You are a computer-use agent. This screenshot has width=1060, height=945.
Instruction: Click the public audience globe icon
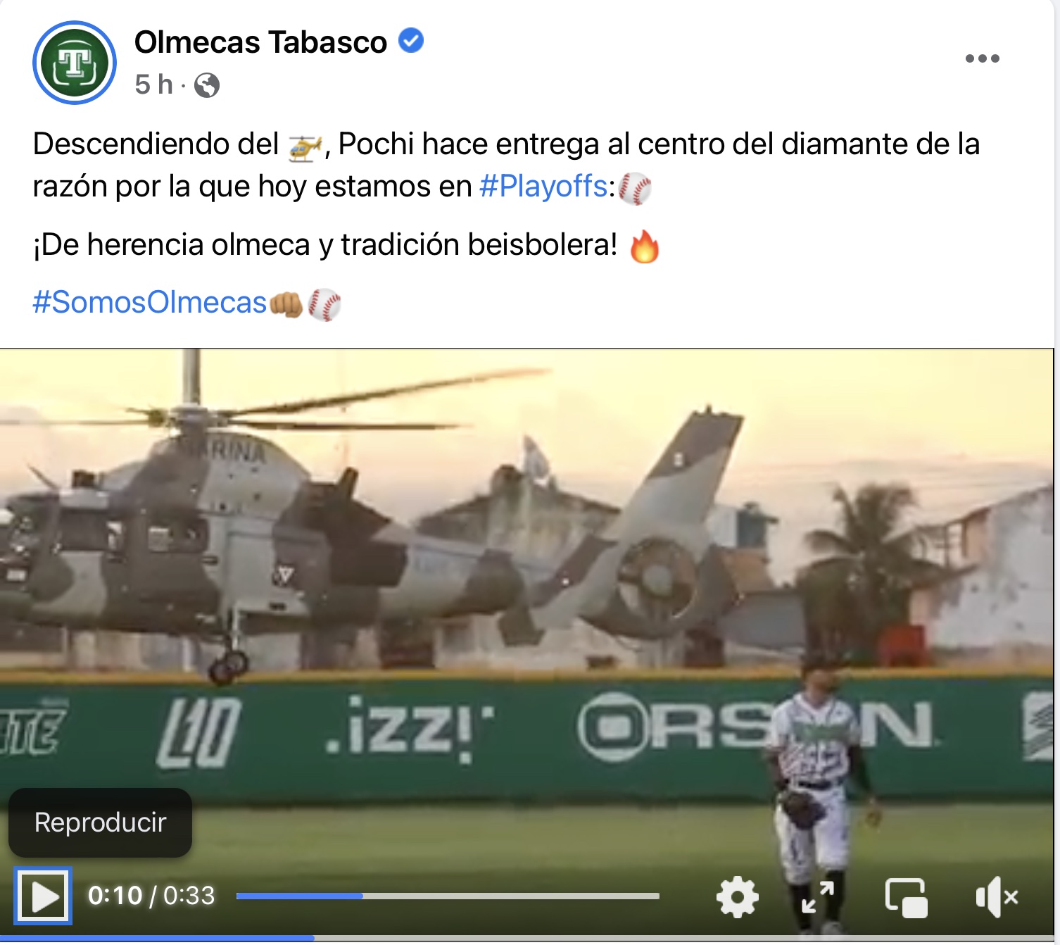point(207,85)
